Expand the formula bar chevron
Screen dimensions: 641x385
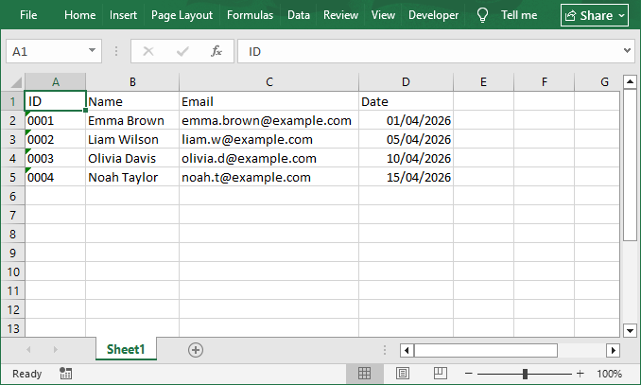pos(627,51)
